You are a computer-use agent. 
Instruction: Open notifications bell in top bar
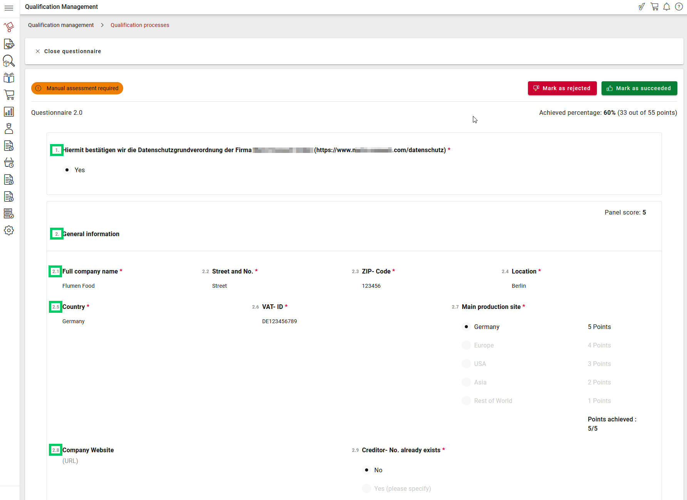coord(667,7)
